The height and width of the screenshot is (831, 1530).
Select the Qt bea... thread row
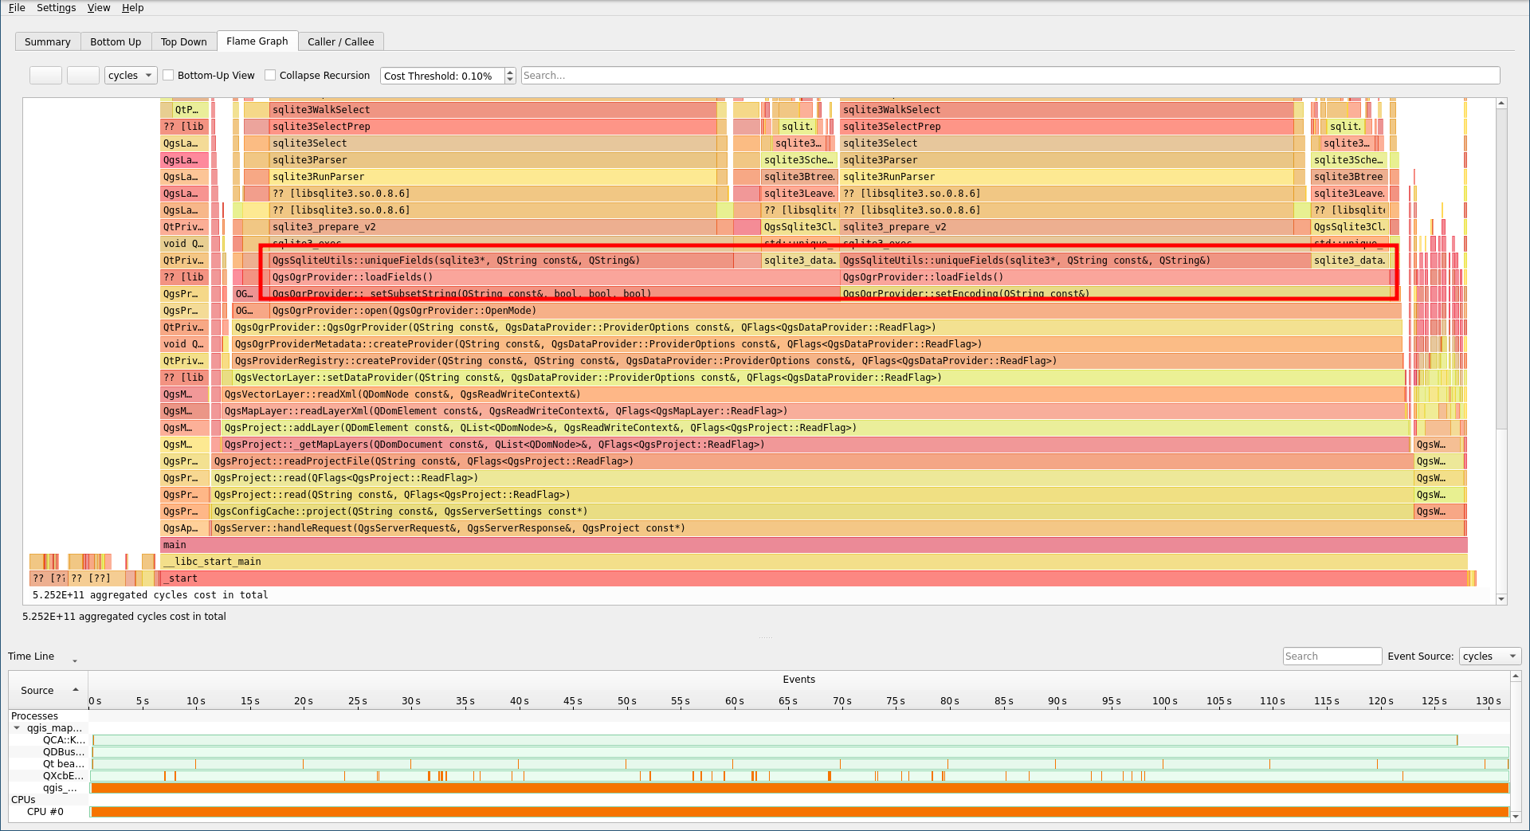point(64,764)
